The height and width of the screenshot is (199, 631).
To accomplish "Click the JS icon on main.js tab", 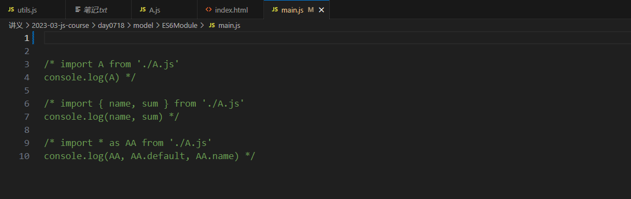I will pyautogui.click(x=275, y=10).
